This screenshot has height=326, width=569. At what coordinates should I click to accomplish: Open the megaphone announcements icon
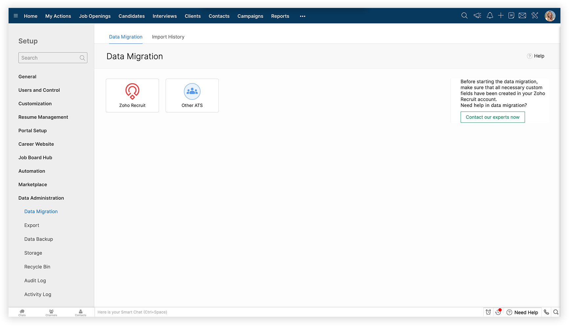coord(477,15)
